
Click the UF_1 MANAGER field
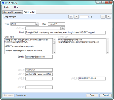pyautogui.click(x=39, y=70)
